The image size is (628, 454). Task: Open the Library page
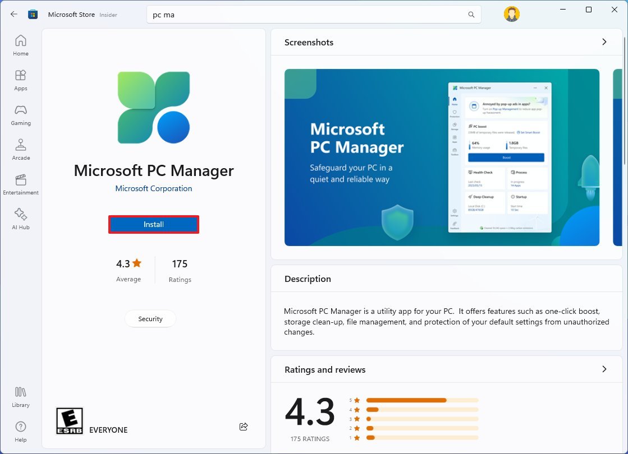[x=20, y=397]
